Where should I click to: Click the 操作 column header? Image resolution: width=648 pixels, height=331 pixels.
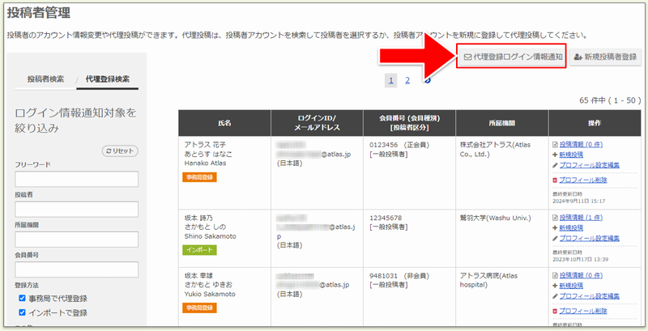click(x=595, y=123)
